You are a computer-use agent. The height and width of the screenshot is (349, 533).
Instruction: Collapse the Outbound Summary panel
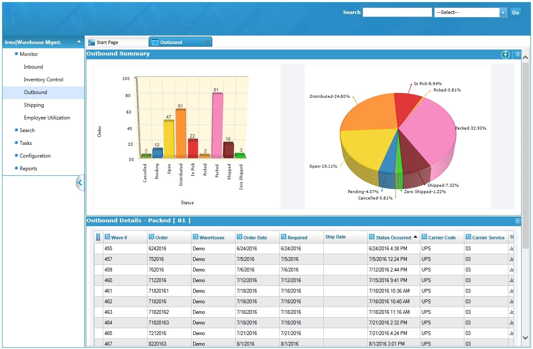[x=517, y=54]
